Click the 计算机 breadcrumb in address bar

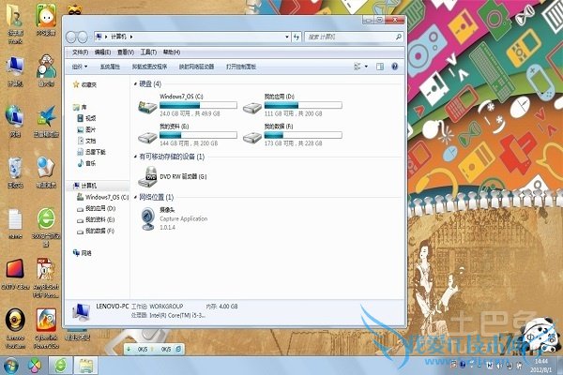click(118, 37)
